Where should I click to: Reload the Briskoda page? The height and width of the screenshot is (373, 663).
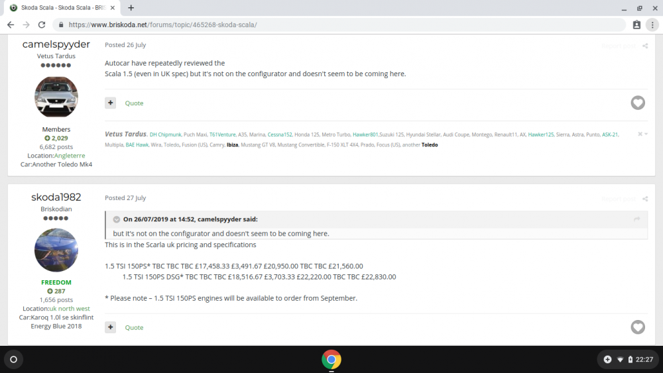tap(41, 25)
